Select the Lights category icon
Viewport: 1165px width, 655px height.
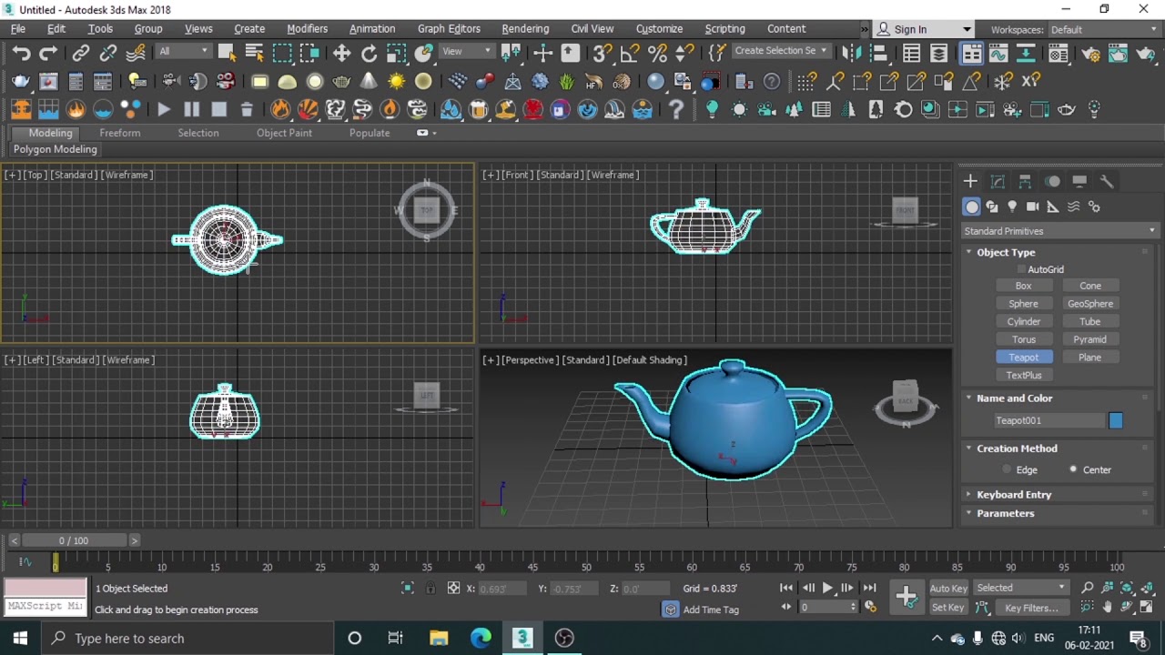coord(1012,207)
